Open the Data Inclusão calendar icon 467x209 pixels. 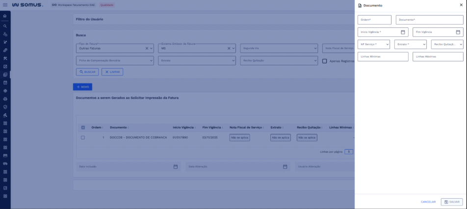tap(176, 166)
